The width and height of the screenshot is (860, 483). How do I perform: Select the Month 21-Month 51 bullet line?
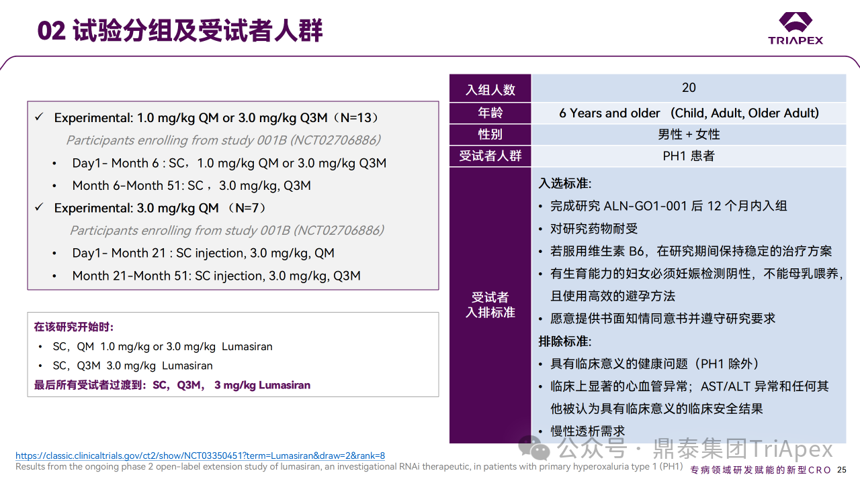[216, 276]
